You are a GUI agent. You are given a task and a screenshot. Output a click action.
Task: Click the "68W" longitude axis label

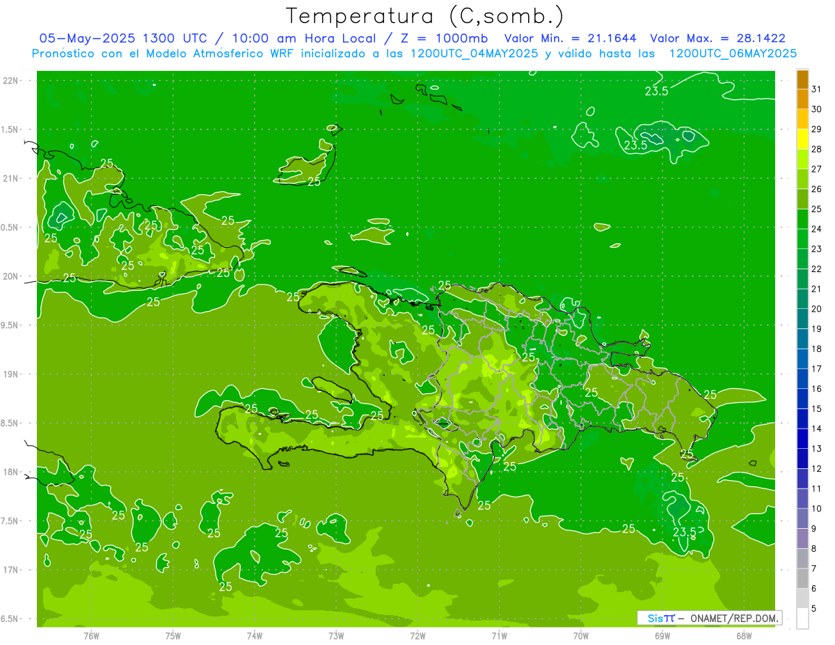coord(744,635)
